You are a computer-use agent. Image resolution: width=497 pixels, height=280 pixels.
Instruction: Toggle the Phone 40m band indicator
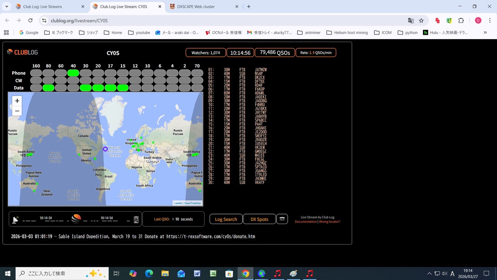73,73
